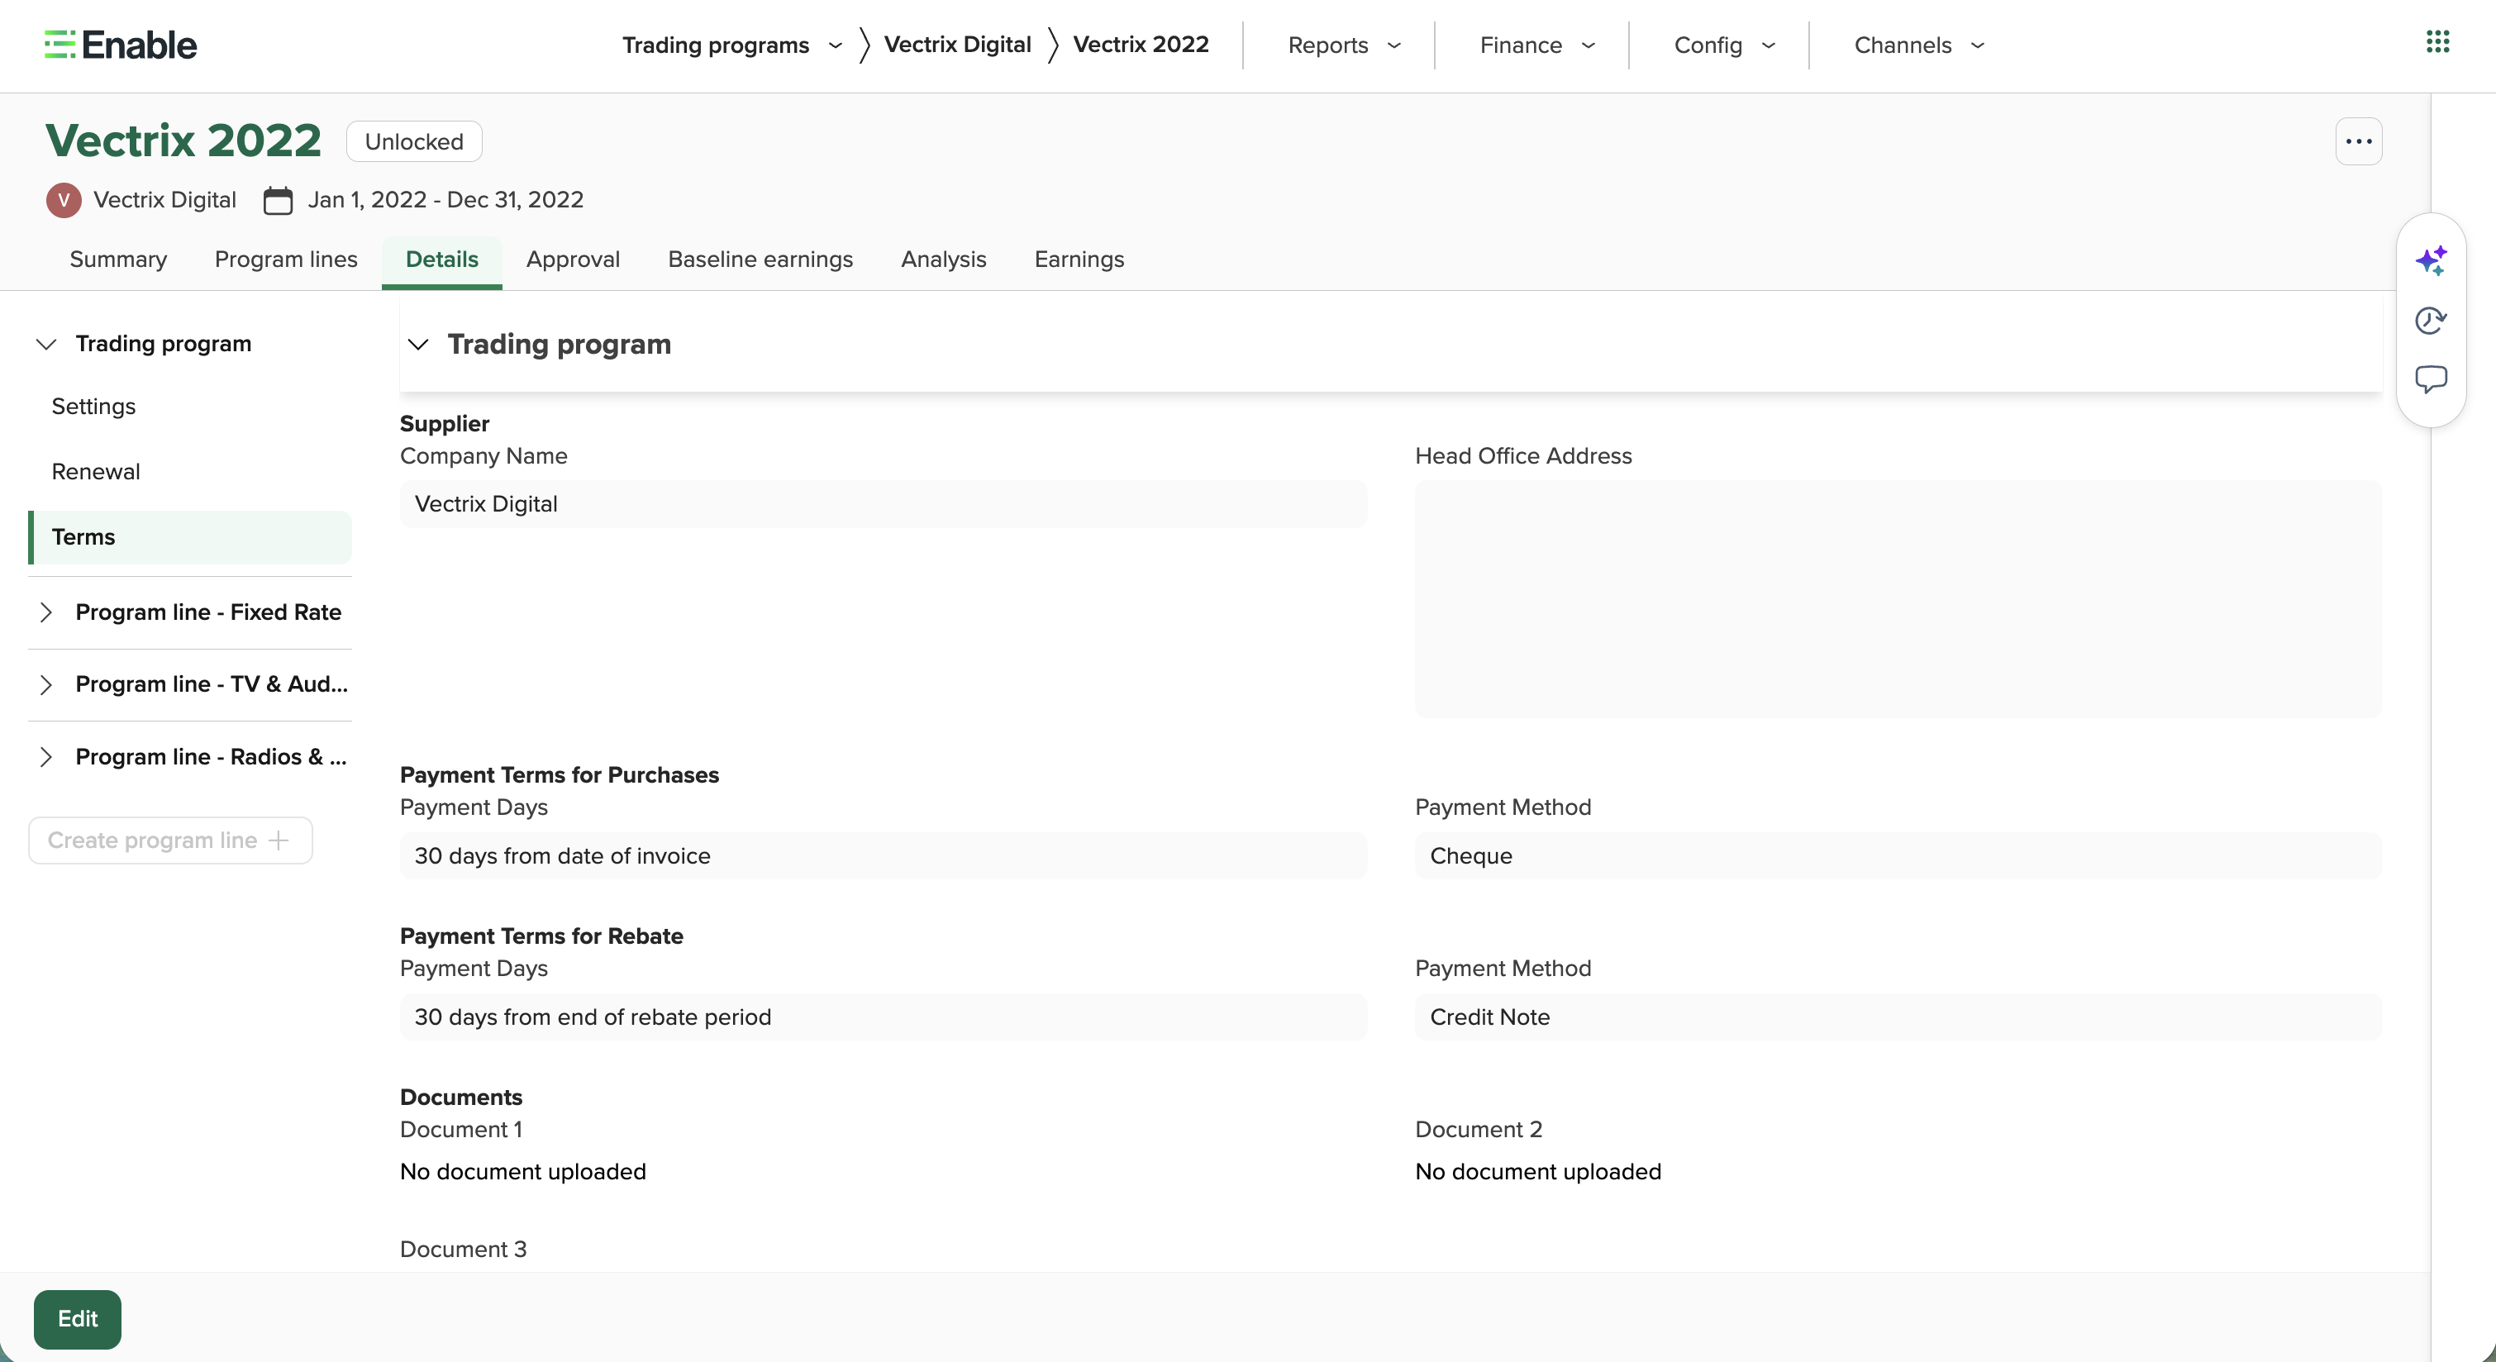Select Settings in the sidebar
The image size is (2496, 1362).
pos(190,407)
